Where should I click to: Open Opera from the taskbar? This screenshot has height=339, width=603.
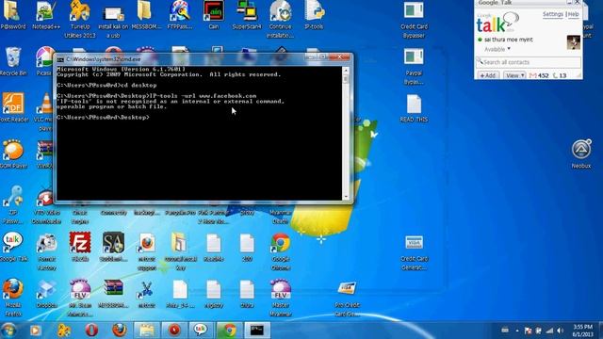click(x=91, y=331)
